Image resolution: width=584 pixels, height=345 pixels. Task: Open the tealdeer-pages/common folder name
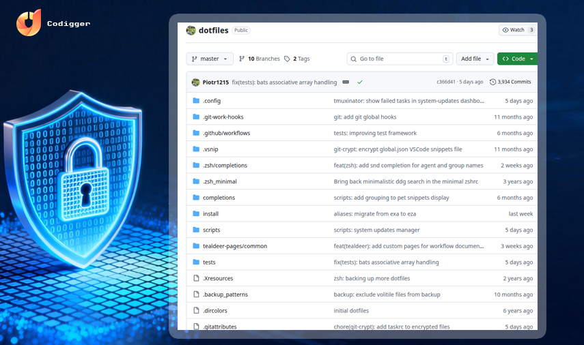click(235, 246)
